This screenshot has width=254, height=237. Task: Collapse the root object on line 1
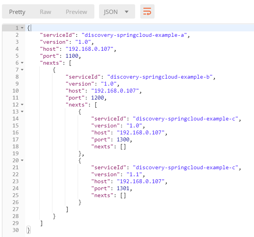coord(22,28)
